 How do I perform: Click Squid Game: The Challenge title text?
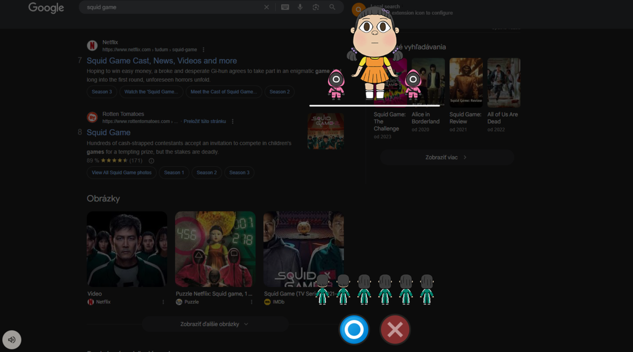point(390,121)
